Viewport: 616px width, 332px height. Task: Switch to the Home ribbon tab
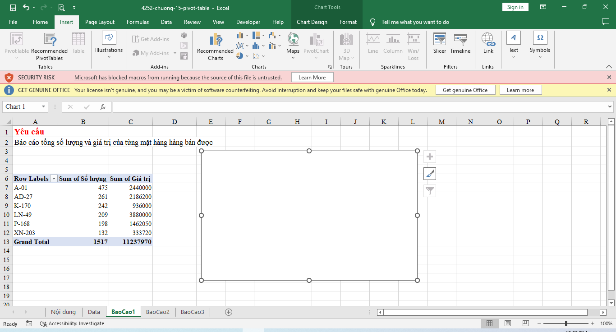pyautogui.click(x=41, y=22)
